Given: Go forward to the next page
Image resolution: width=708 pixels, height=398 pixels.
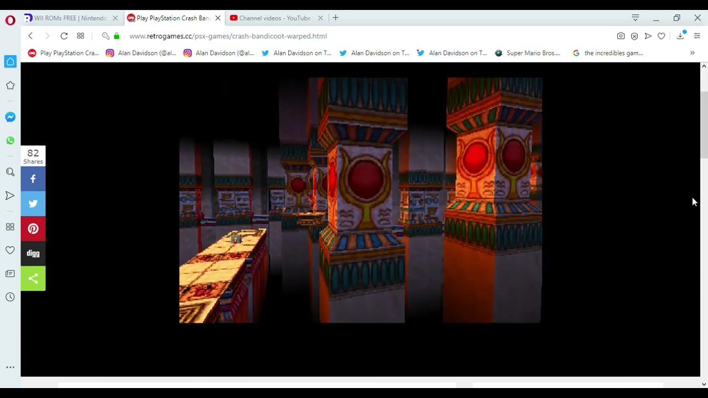Looking at the screenshot, I should coord(47,36).
